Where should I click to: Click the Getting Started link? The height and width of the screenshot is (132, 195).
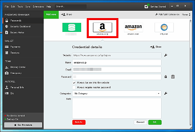coord(158,7)
